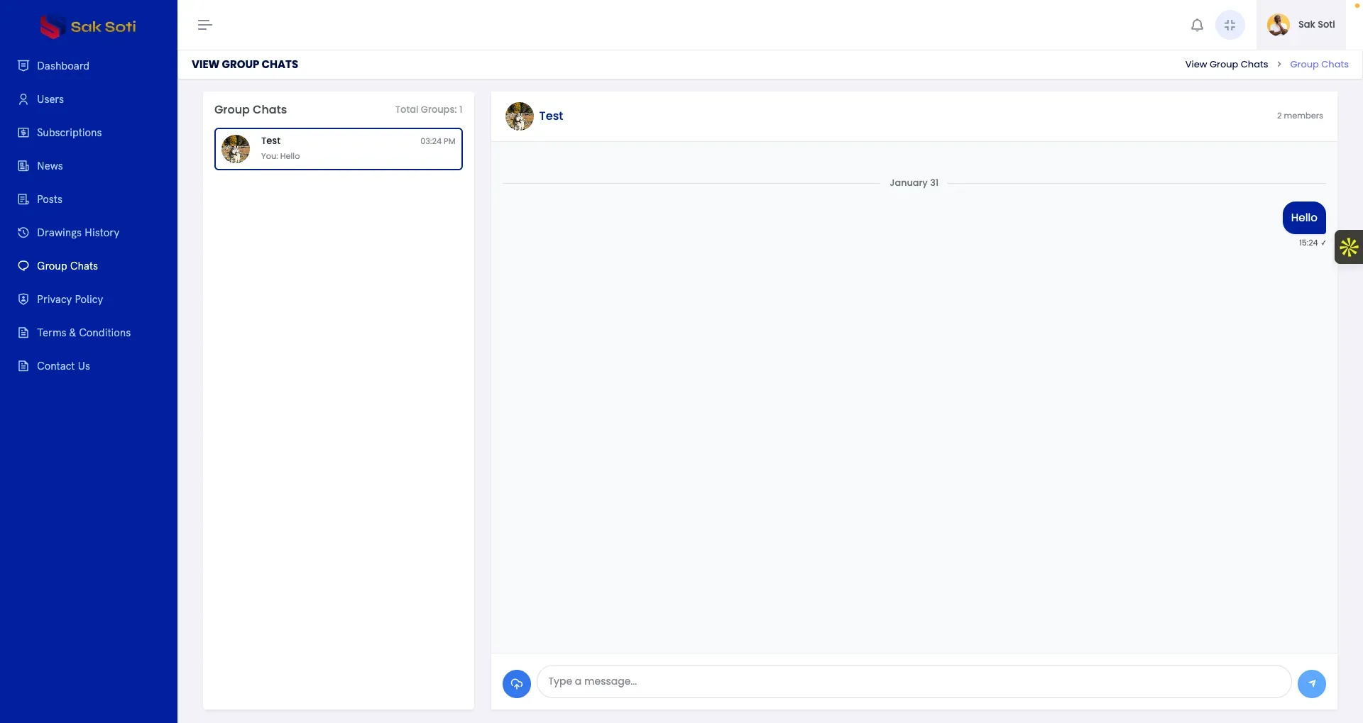Click the Contact Us sidebar icon
1363x723 pixels.
pyautogui.click(x=23, y=366)
